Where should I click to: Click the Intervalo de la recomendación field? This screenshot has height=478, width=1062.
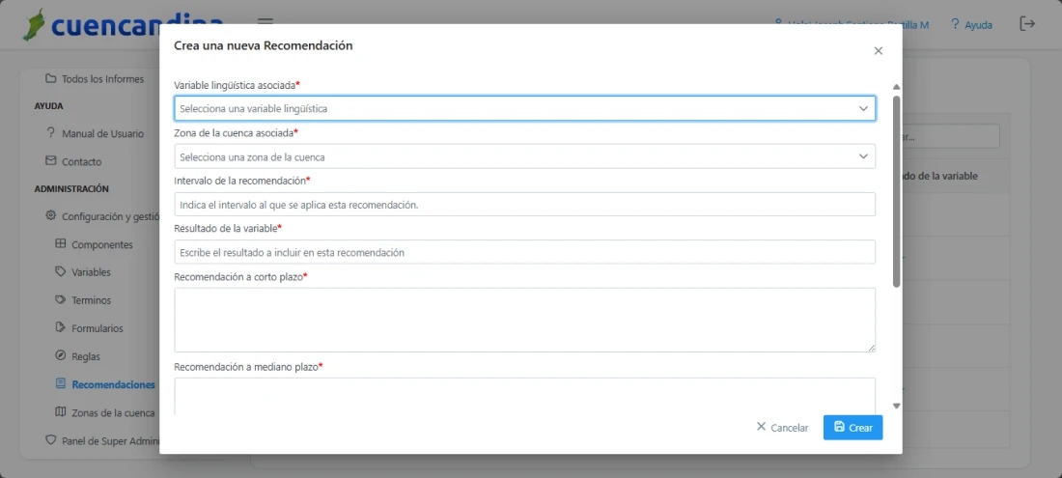pos(524,205)
